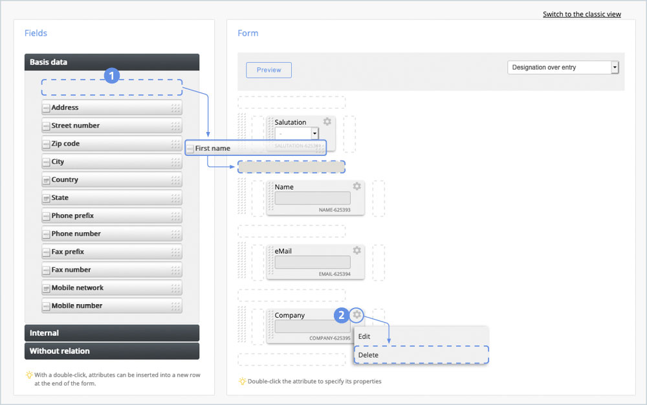Viewport: 647px width, 405px height.
Task: Open the Salutation select box
Action: [x=297, y=133]
